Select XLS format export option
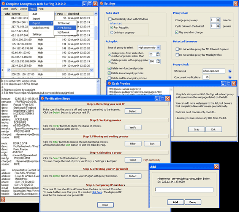 pos(63,32)
